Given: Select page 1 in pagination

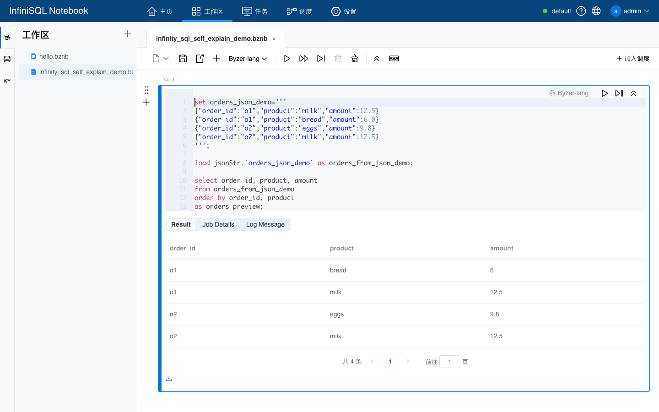Looking at the screenshot, I should coord(390,362).
